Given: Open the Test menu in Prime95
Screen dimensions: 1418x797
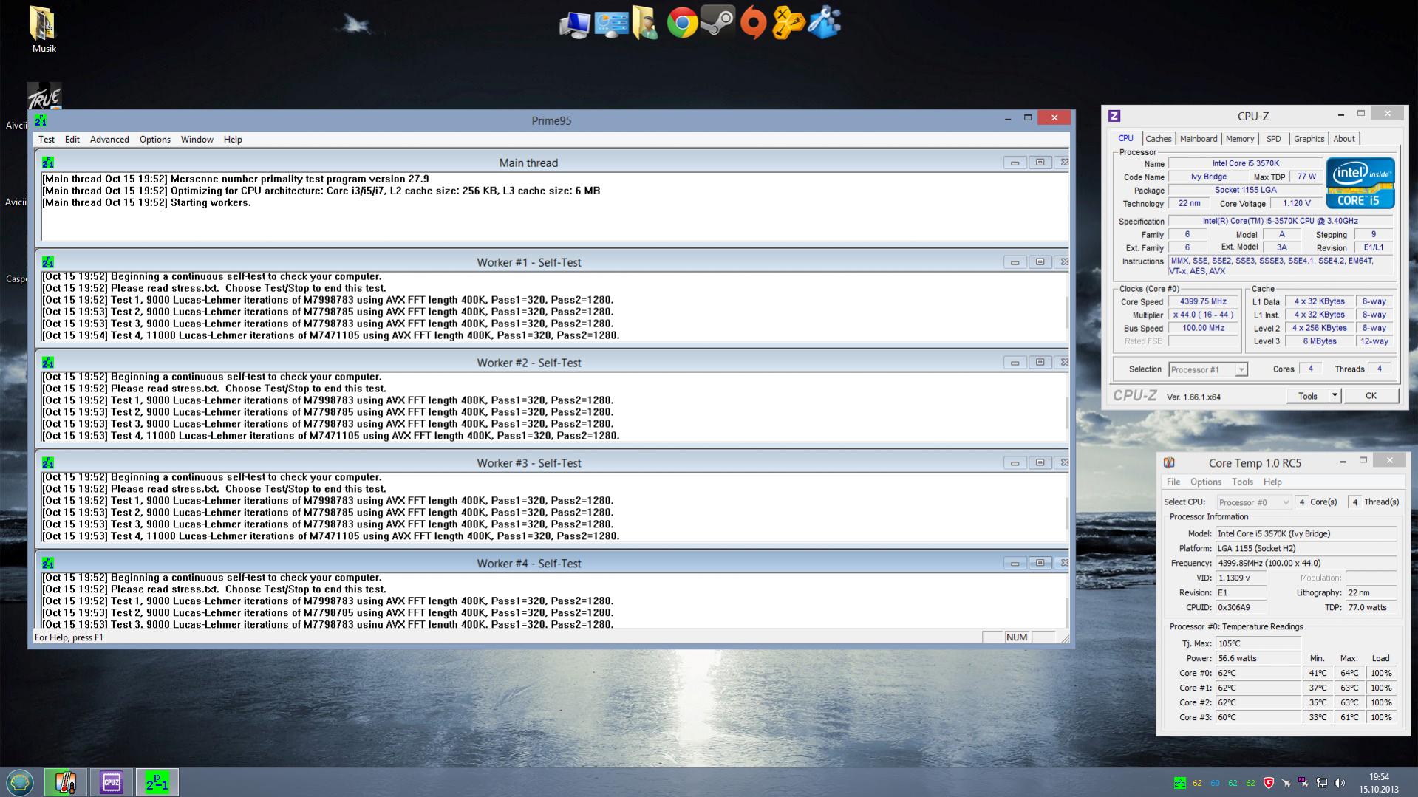Looking at the screenshot, I should point(47,139).
